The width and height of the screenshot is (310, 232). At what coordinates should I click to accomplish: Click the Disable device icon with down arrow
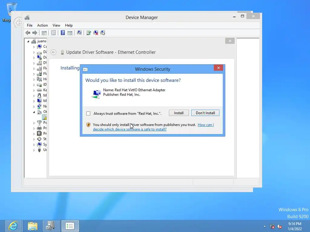tap(103, 33)
